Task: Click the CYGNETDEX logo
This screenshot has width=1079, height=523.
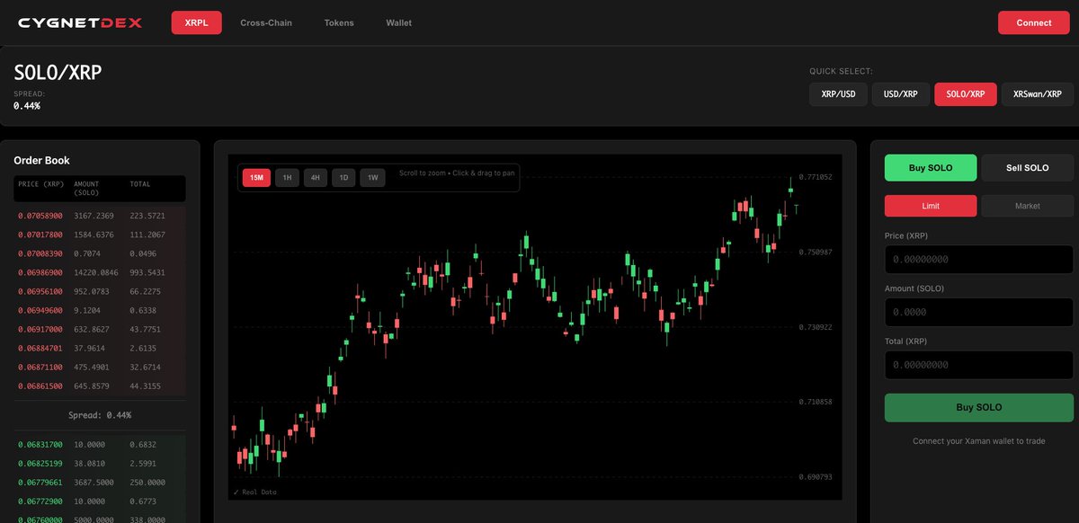Action: tap(80, 22)
